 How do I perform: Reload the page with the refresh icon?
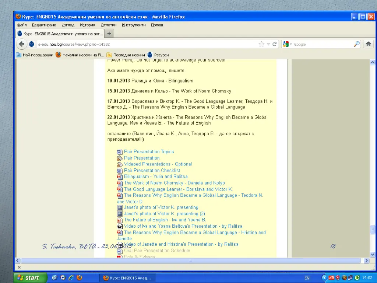[x=274, y=44]
